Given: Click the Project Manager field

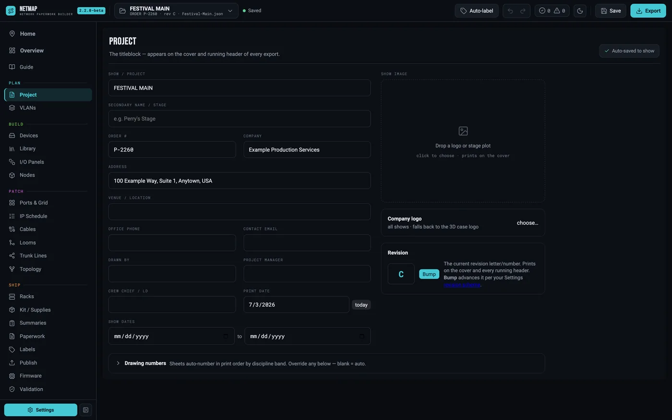Looking at the screenshot, I should [x=307, y=274].
